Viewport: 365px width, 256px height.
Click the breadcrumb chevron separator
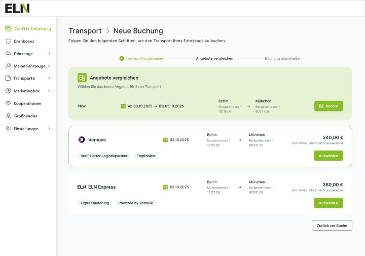coord(107,31)
